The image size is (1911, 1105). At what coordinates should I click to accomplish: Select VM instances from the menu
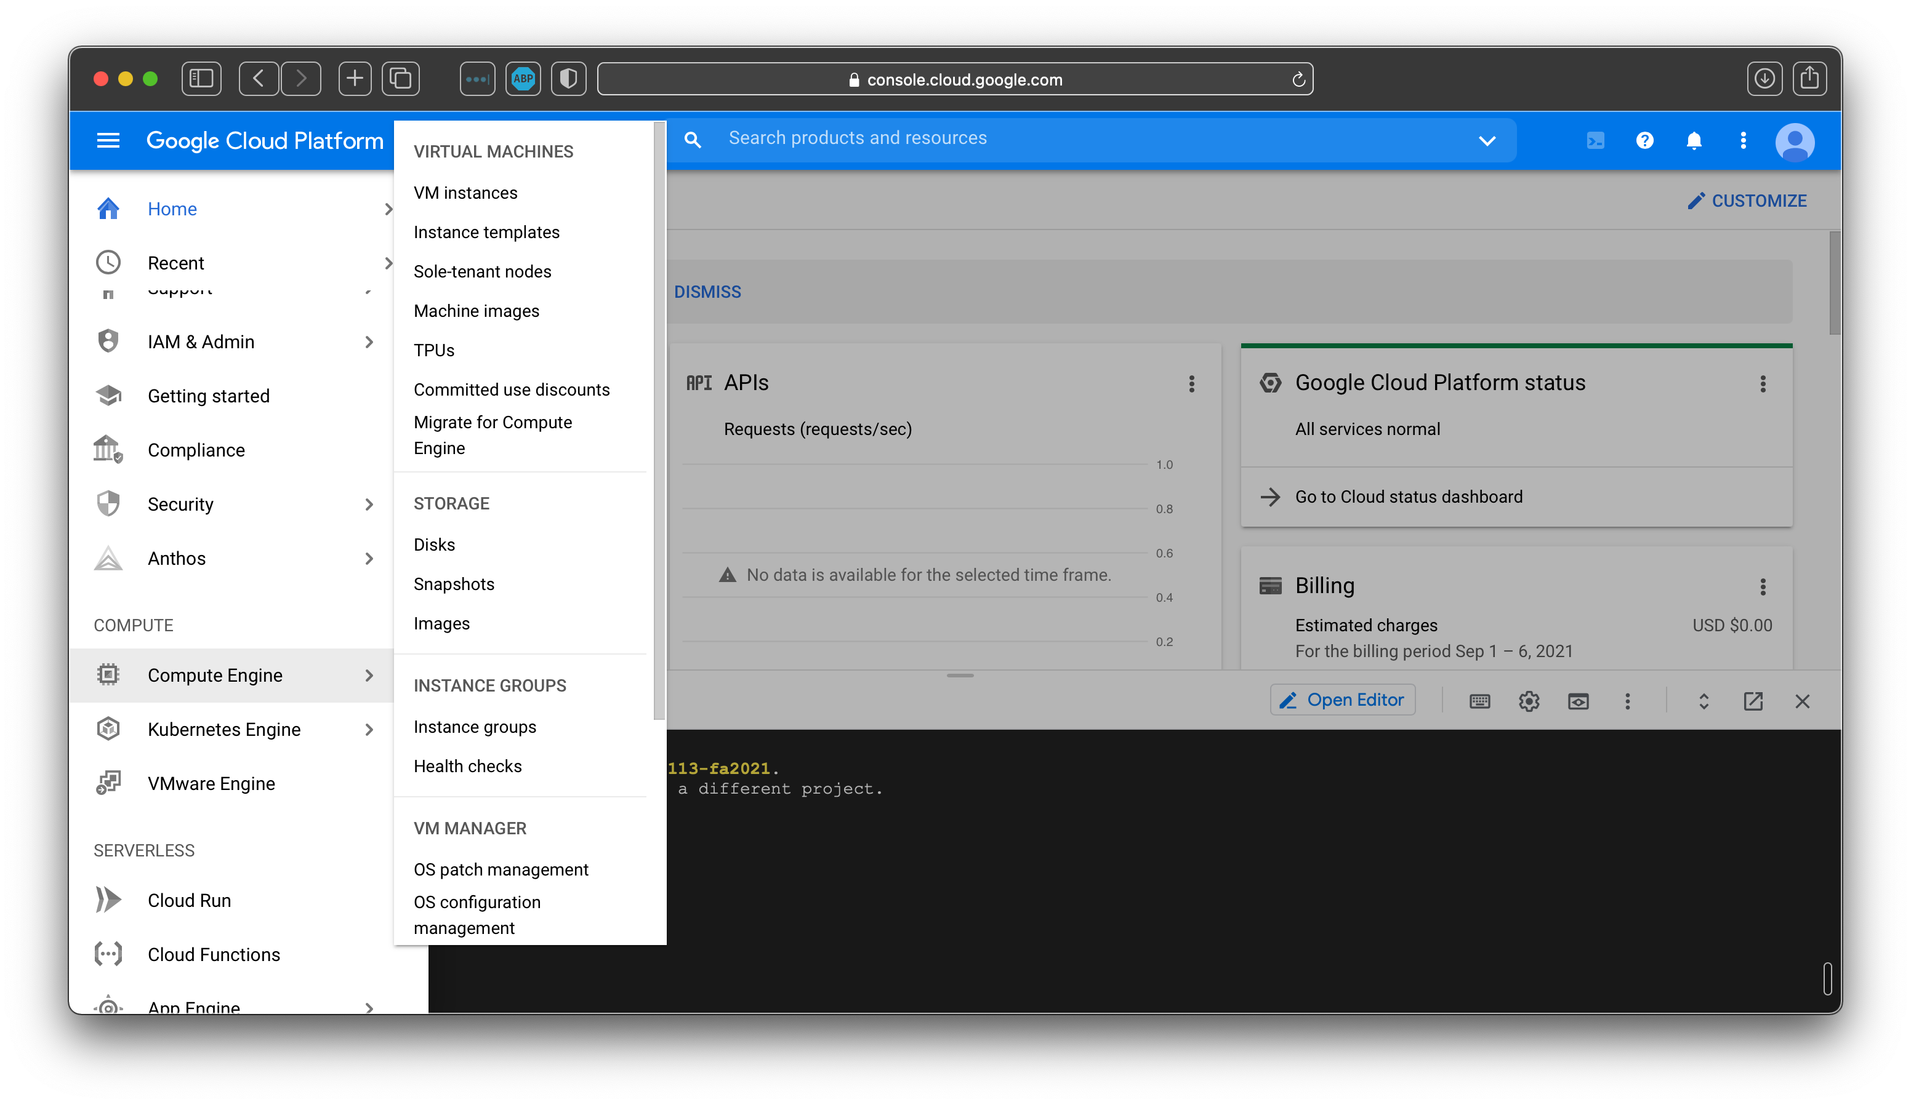[465, 193]
